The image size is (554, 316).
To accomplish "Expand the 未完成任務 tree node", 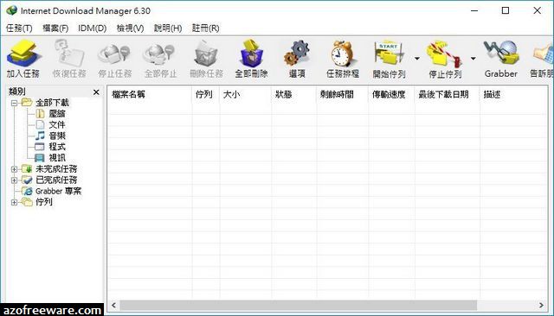I will click(x=14, y=169).
